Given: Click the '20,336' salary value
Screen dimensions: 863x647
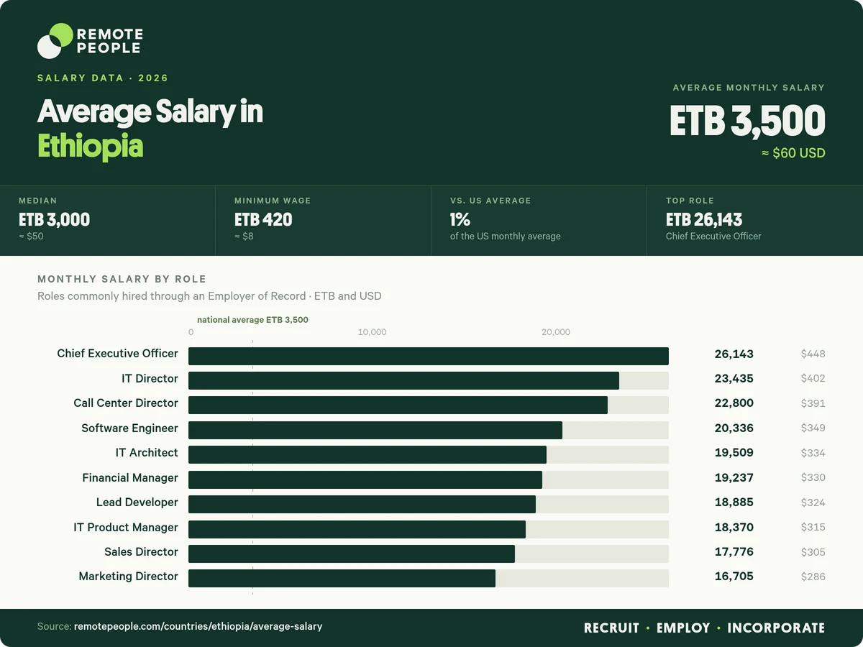Looking at the screenshot, I should pyautogui.click(x=734, y=428).
